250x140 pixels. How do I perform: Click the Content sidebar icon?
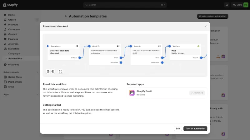(5, 34)
